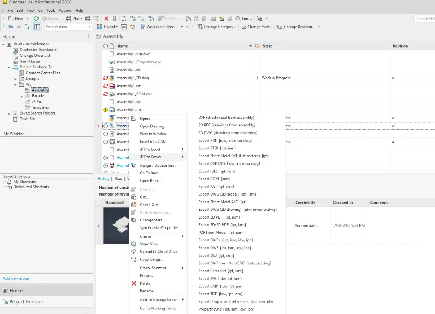
Task: Open the Tools menu
Action: (51, 11)
